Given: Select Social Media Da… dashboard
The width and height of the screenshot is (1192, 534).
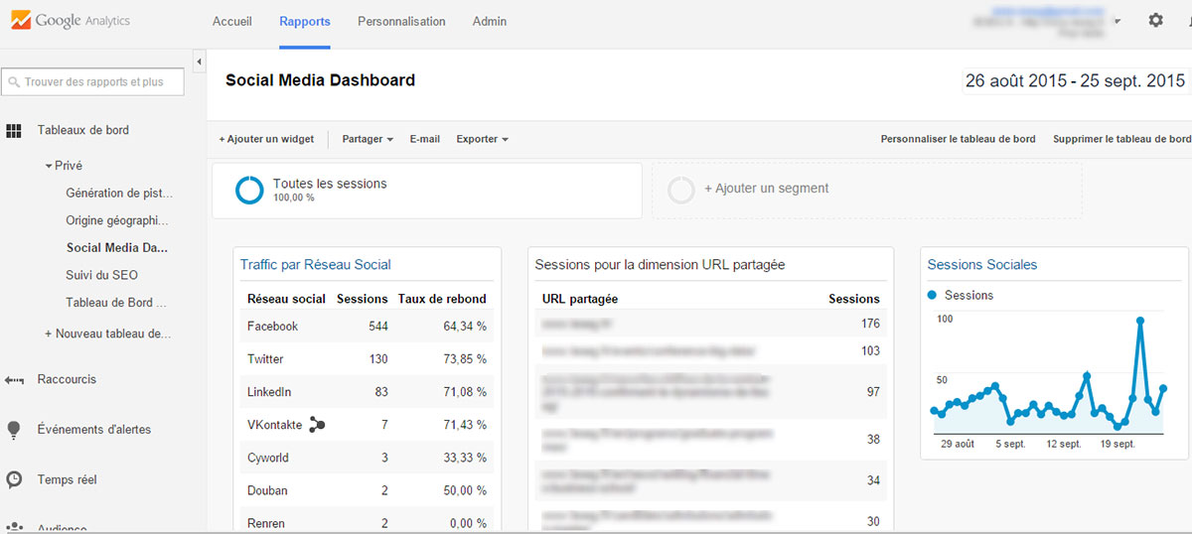Looking at the screenshot, I should click(117, 248).
